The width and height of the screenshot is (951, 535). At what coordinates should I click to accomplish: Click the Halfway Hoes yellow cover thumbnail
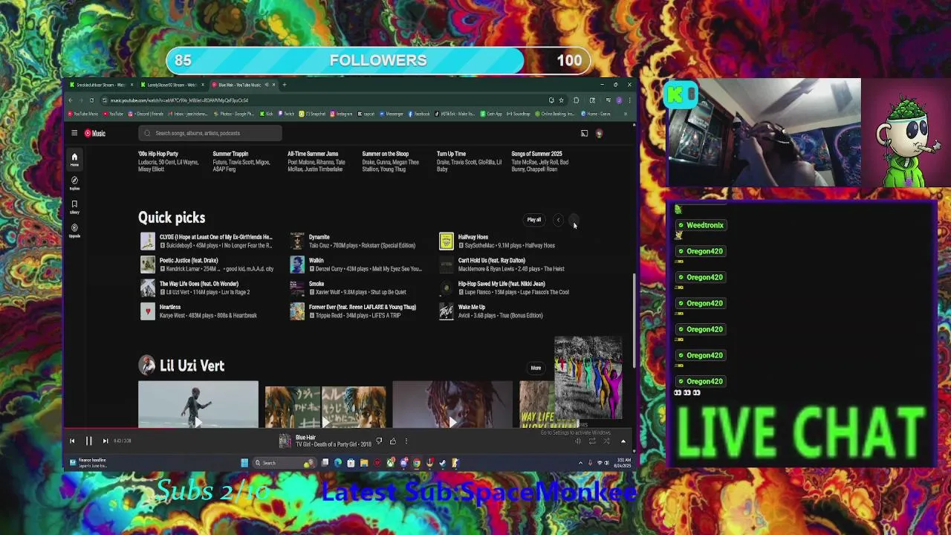point(446,241)
